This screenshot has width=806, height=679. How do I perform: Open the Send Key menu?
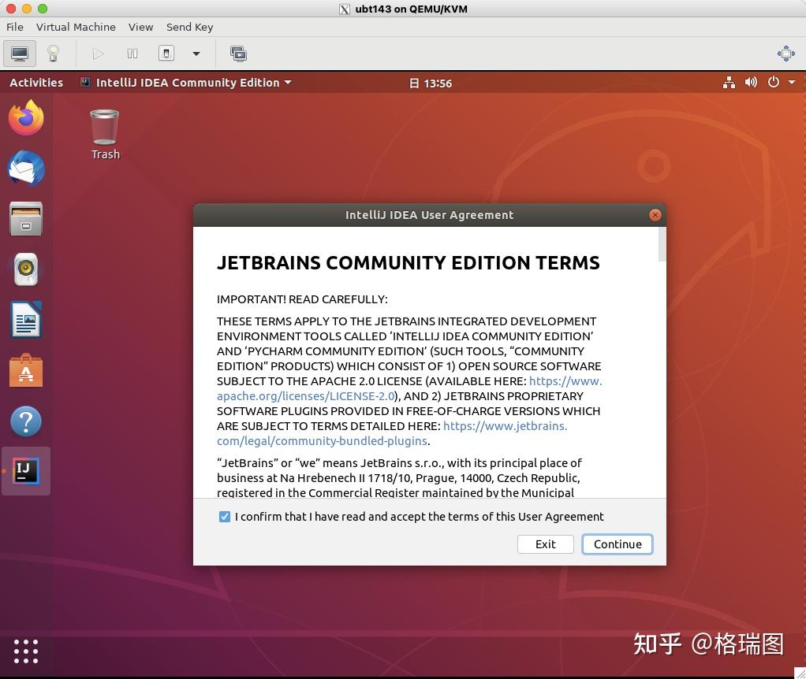[189, 26]
